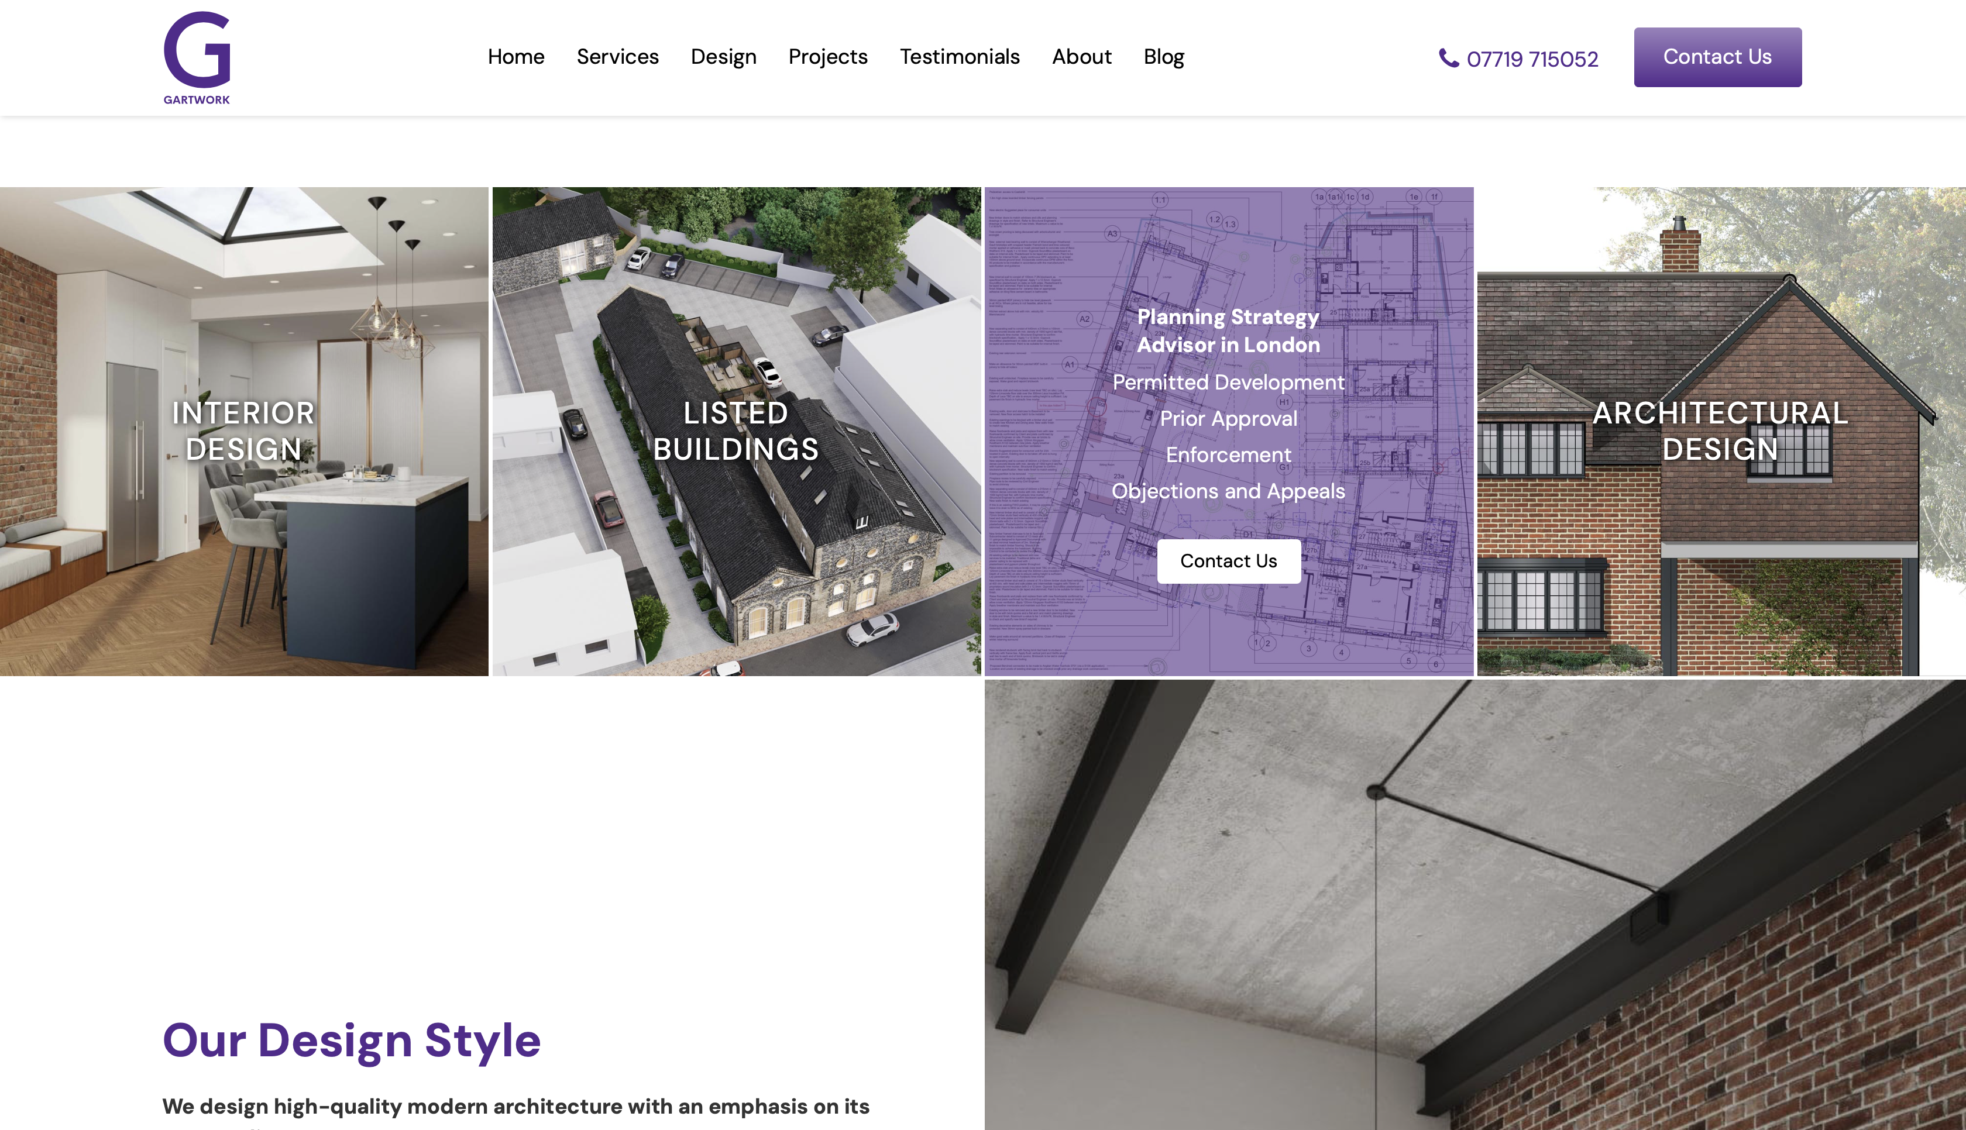Image resolution: width=1966 pixels, height=1130 pixels.
Task: Open the Blog link in navigation
Action: (x=1164, y=57)
